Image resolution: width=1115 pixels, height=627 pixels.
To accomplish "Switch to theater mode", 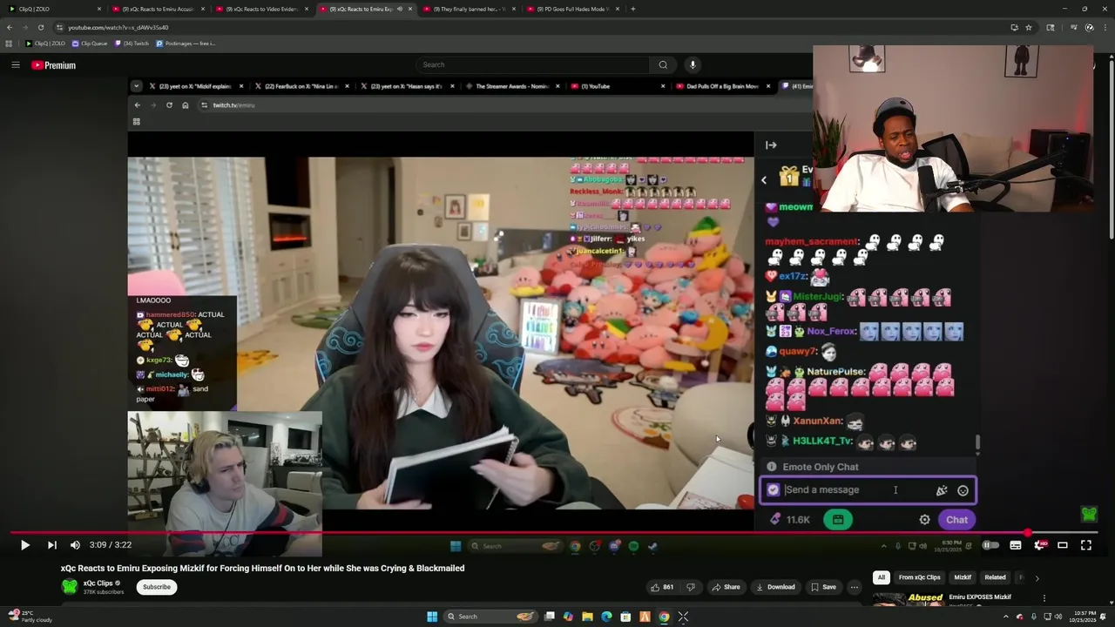I will tap(1063, 545).
